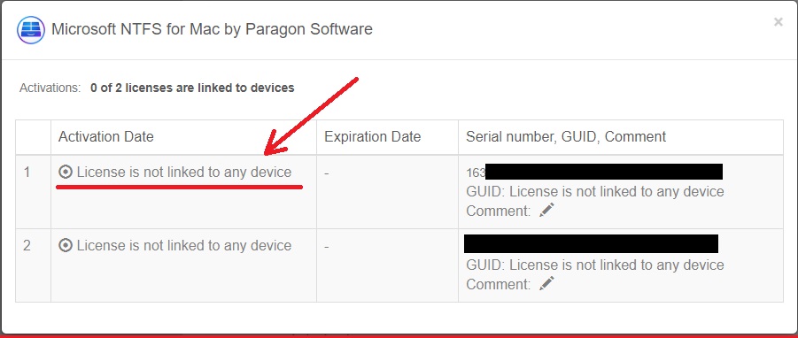Viewport: 798px width, 338px height.
Task: Select the radio icon in row 2
Action: [x=66, y=245]
